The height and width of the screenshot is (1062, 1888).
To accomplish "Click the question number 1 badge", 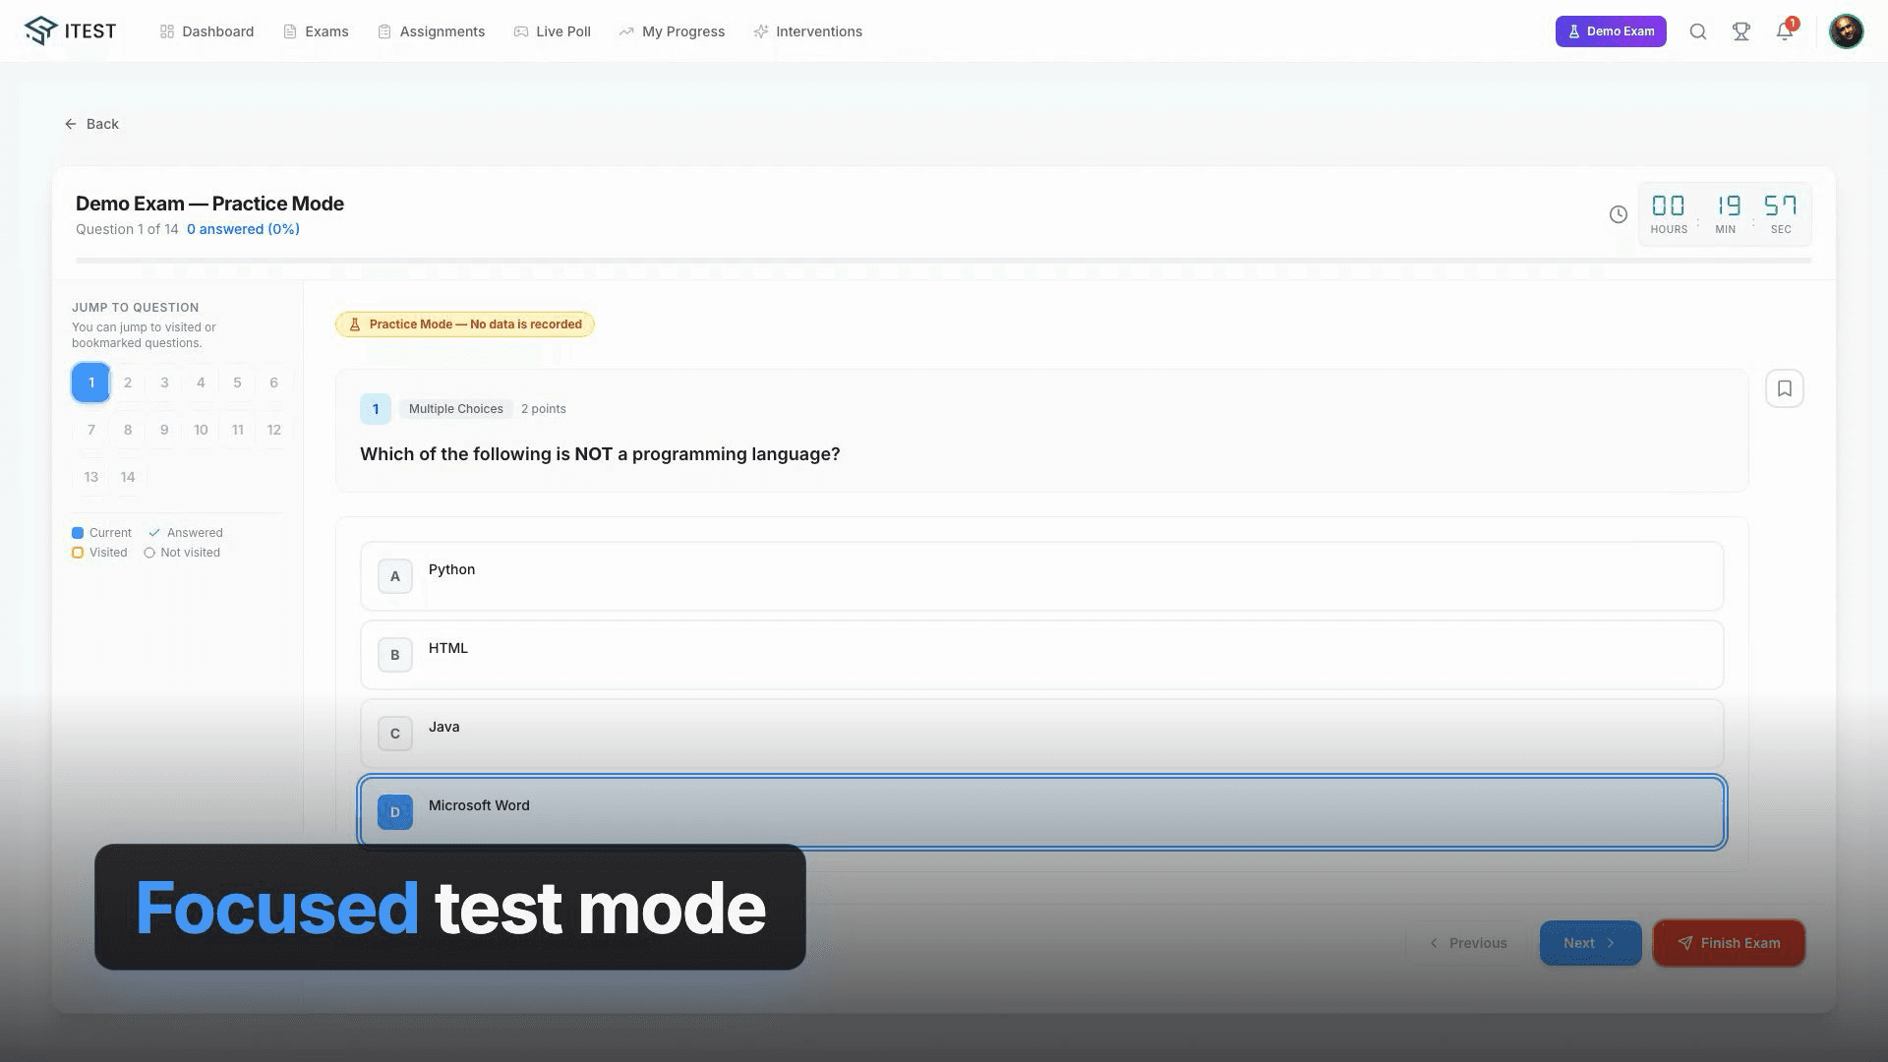I will [x=376, y=409].
